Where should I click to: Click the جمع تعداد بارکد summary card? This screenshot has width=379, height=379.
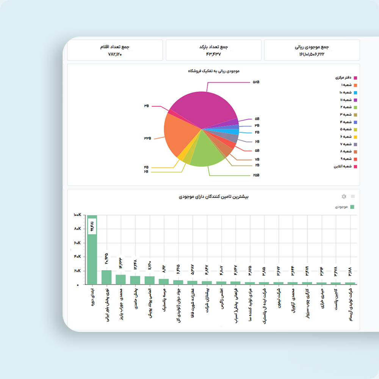[x=213, y=50]
